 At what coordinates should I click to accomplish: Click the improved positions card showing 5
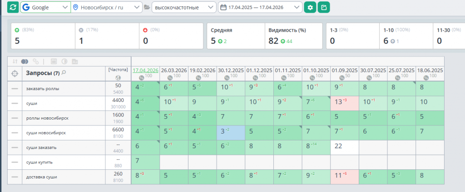tap(43, 36)
